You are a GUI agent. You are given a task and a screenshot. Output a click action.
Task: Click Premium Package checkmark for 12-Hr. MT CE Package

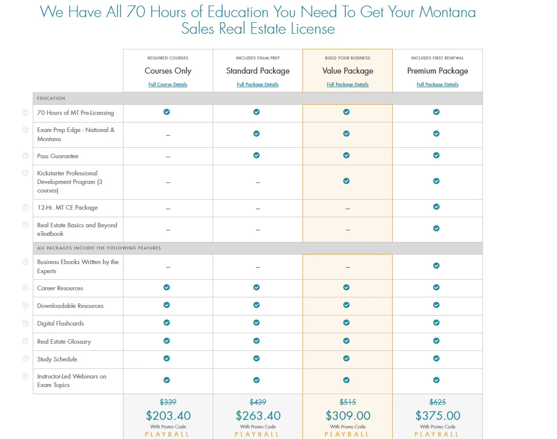[437, 207]
